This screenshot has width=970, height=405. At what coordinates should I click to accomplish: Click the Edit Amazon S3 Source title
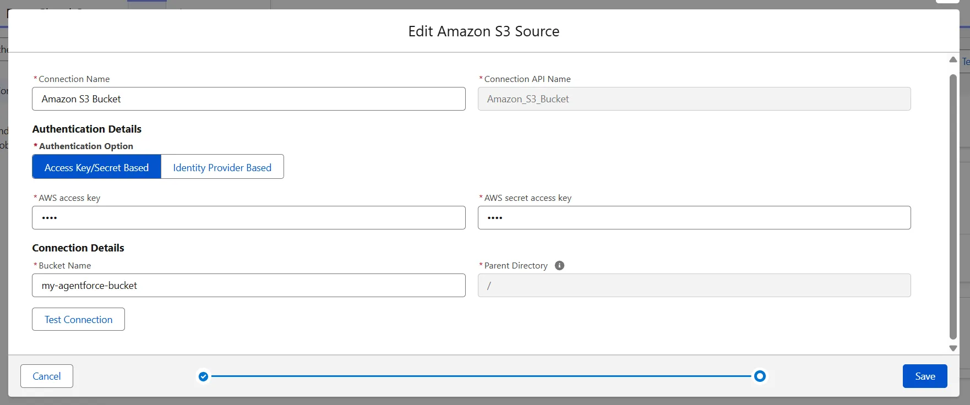click(x=483, y=31)
